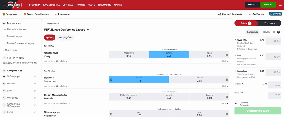Previous market arrow for Τζουργκάρντεν match
This screenshot has height=117, width=284.
pyautogui.click(x=111, y=114)
